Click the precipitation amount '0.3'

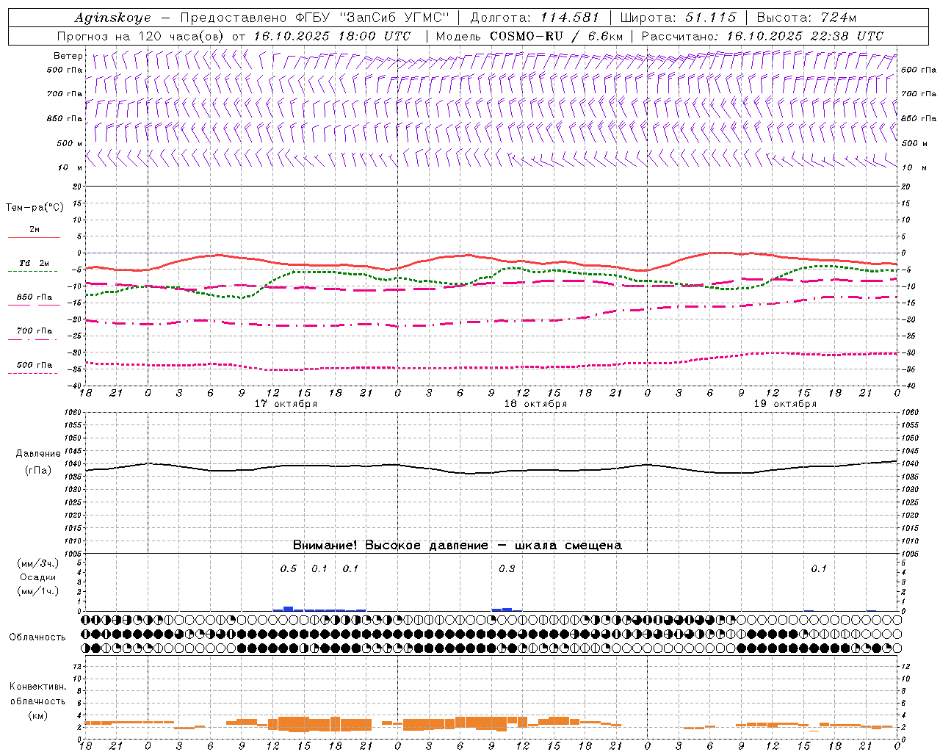click(x=507, y=568)
